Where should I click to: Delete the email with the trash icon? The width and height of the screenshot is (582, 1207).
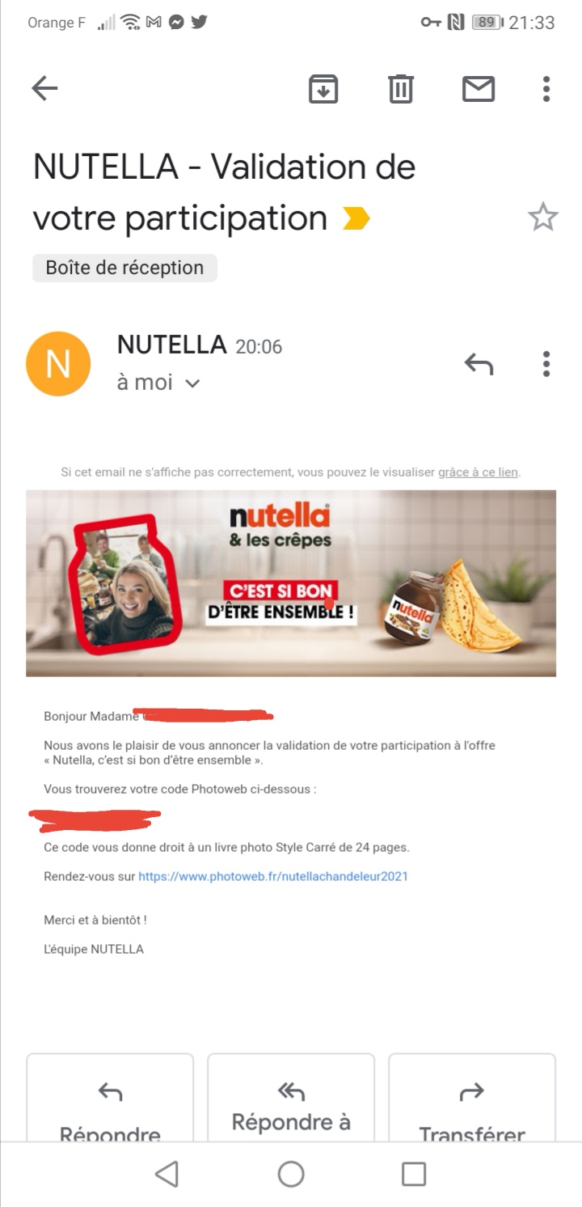(x=400, y=88)
